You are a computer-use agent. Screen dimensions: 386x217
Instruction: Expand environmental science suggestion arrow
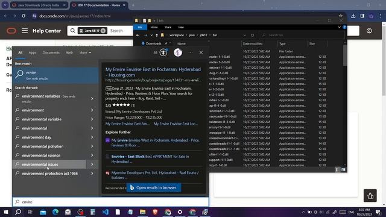92,156
